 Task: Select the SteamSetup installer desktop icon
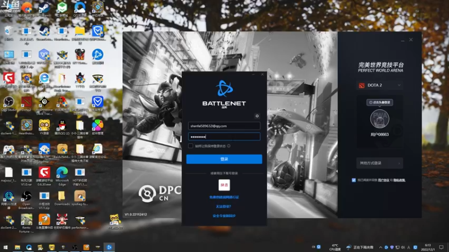pos(44,33)
